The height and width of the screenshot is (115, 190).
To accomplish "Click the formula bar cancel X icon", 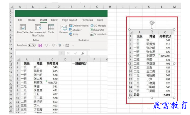I will 68,53.
